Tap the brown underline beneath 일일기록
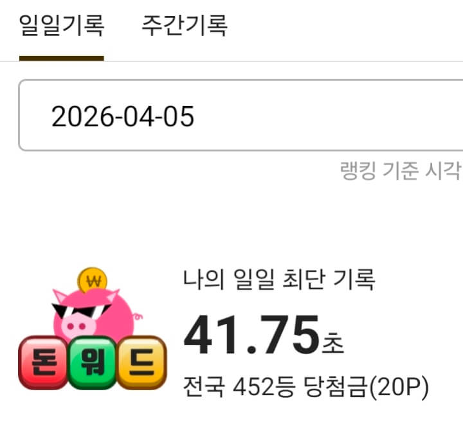 [x=62, y=58]
